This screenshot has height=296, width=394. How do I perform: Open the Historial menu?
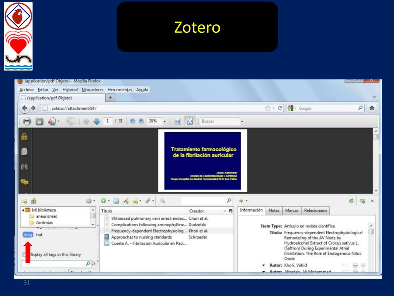pos(70,89)
